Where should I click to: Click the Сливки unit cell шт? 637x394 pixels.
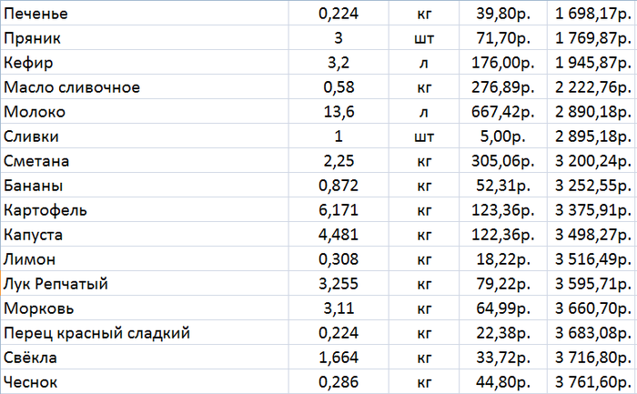423,137
